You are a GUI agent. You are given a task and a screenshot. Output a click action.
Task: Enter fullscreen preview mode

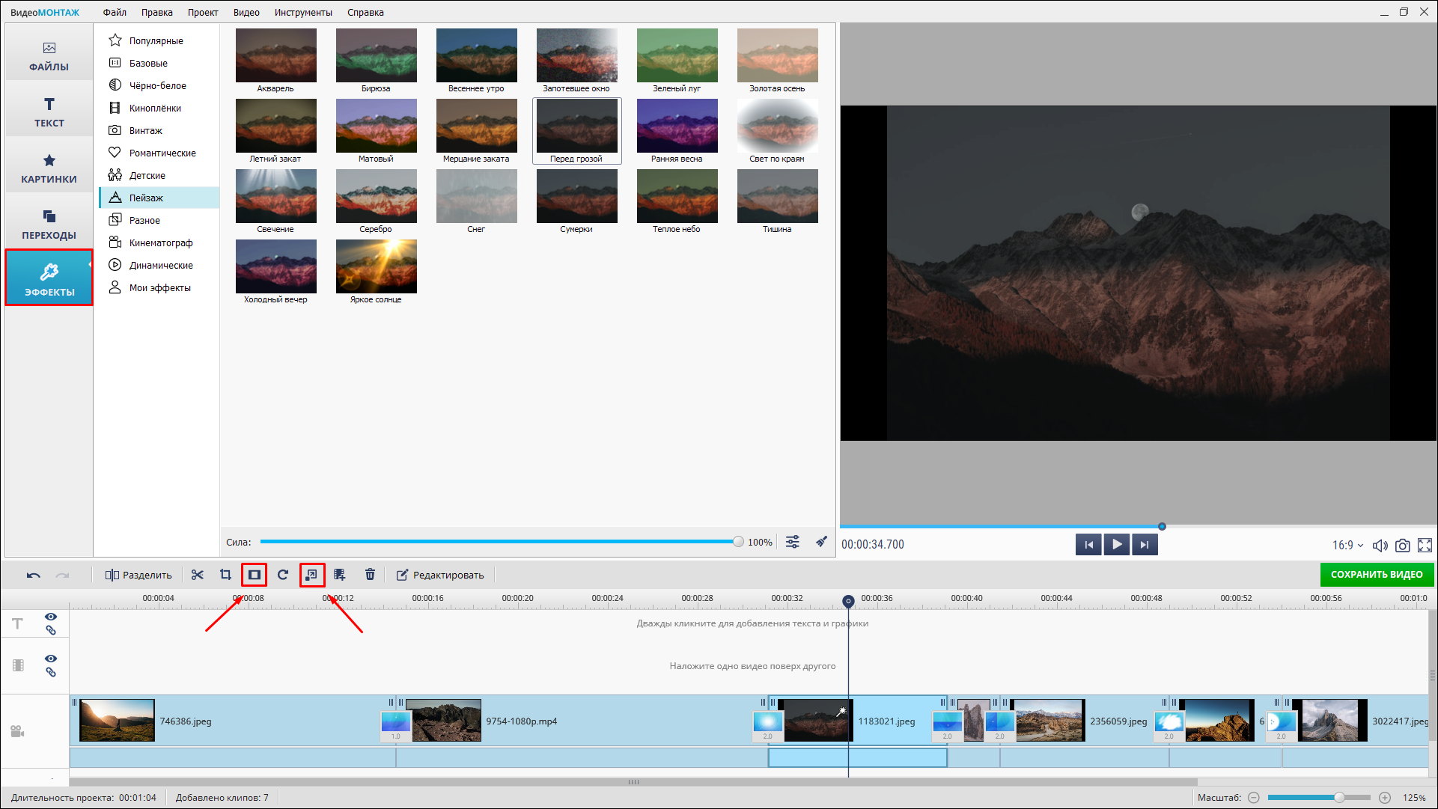[x=1425, y=546]
